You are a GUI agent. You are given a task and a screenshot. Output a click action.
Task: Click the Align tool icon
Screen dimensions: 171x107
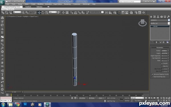click(x=110, y=13)
